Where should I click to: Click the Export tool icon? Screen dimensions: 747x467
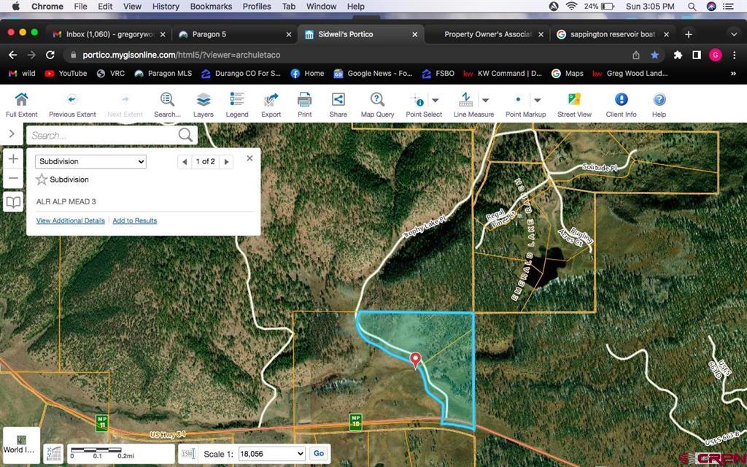coord(271,100)
